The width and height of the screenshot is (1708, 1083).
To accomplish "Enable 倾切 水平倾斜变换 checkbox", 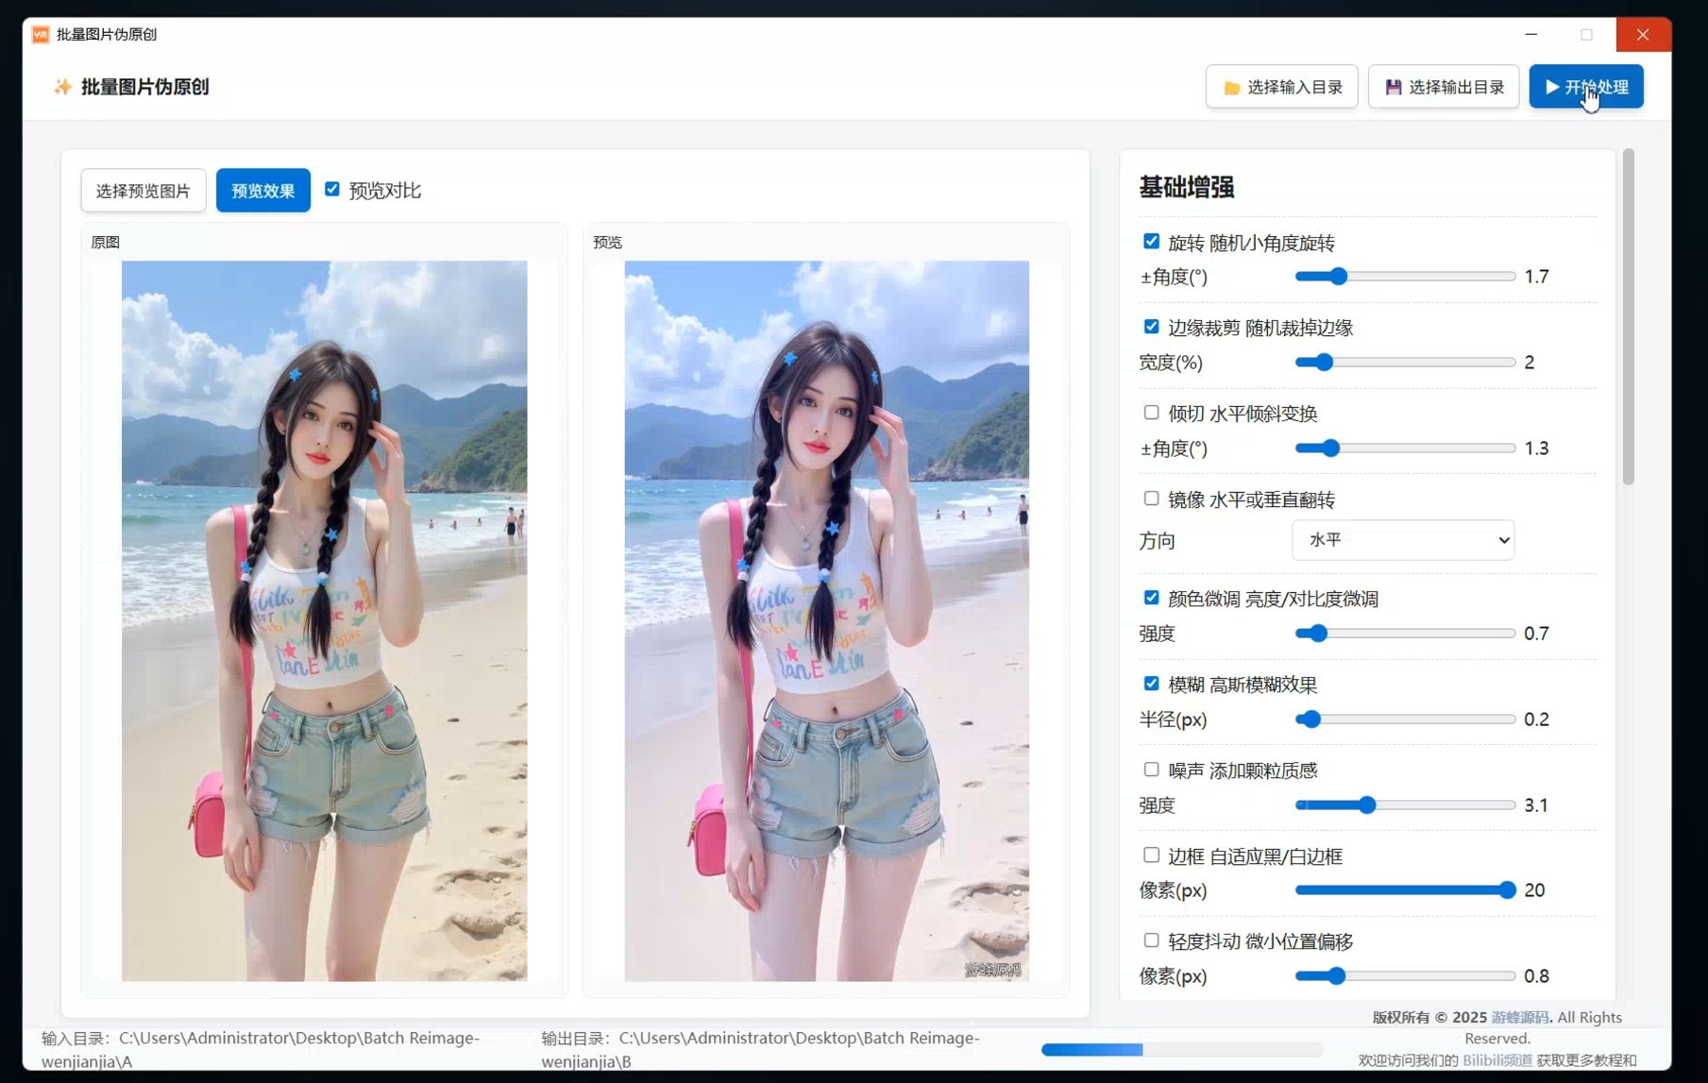I will 1151,413.
